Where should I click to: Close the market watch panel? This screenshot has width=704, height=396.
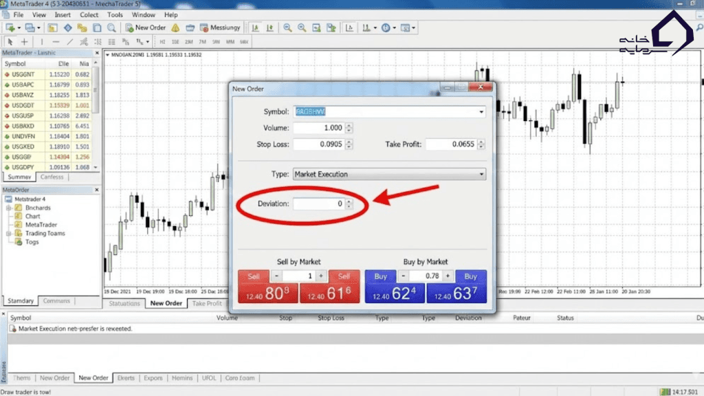[x=96, y=53]
